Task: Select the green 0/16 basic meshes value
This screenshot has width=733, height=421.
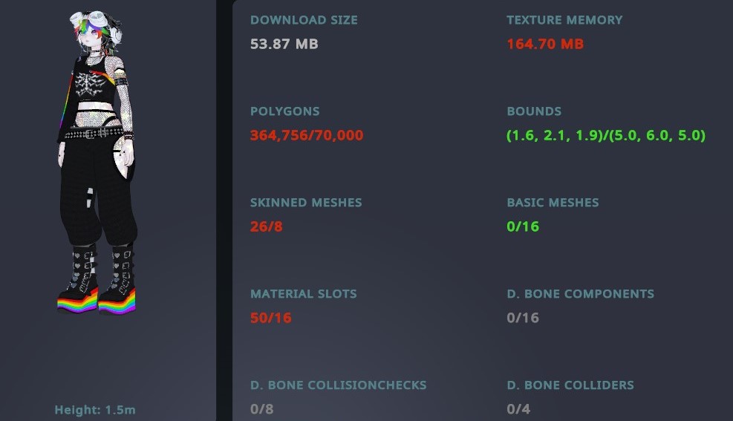Action: tap(523, 226)
